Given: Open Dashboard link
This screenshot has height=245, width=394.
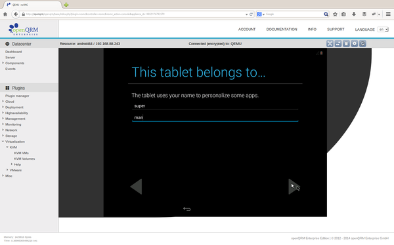Looking at the screenshot, I should click(14, 52).
